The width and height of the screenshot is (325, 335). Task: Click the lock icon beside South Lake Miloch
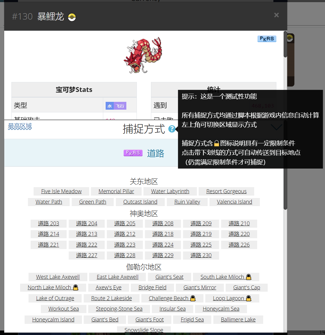tap(248, 277)
